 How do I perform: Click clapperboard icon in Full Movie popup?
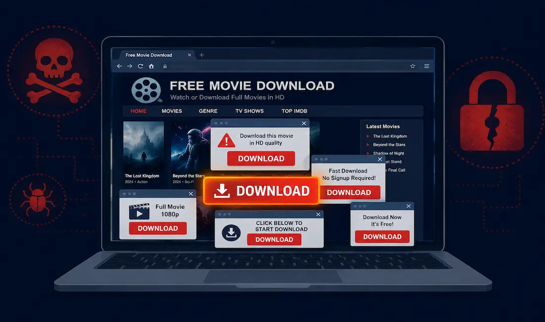point(139,211)
